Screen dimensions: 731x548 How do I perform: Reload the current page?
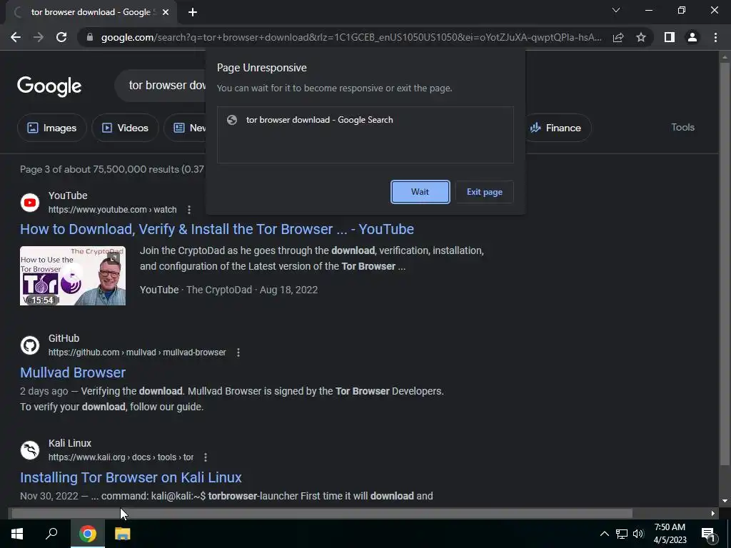[61, 37]
